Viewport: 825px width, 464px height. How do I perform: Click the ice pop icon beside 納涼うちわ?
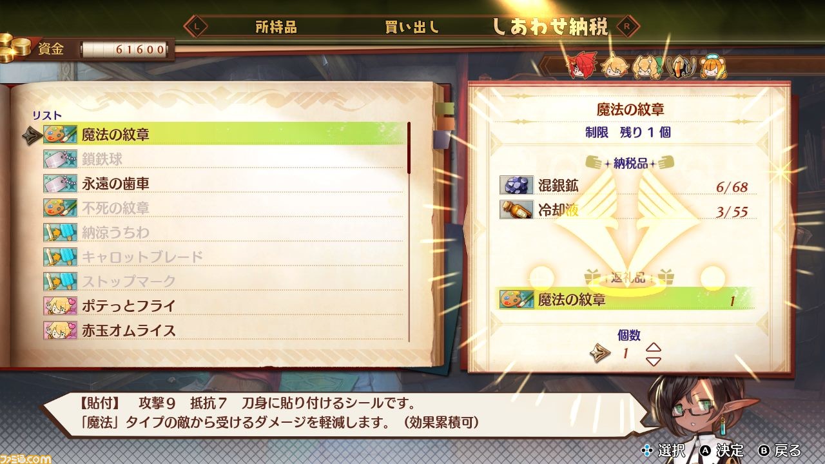60,232
